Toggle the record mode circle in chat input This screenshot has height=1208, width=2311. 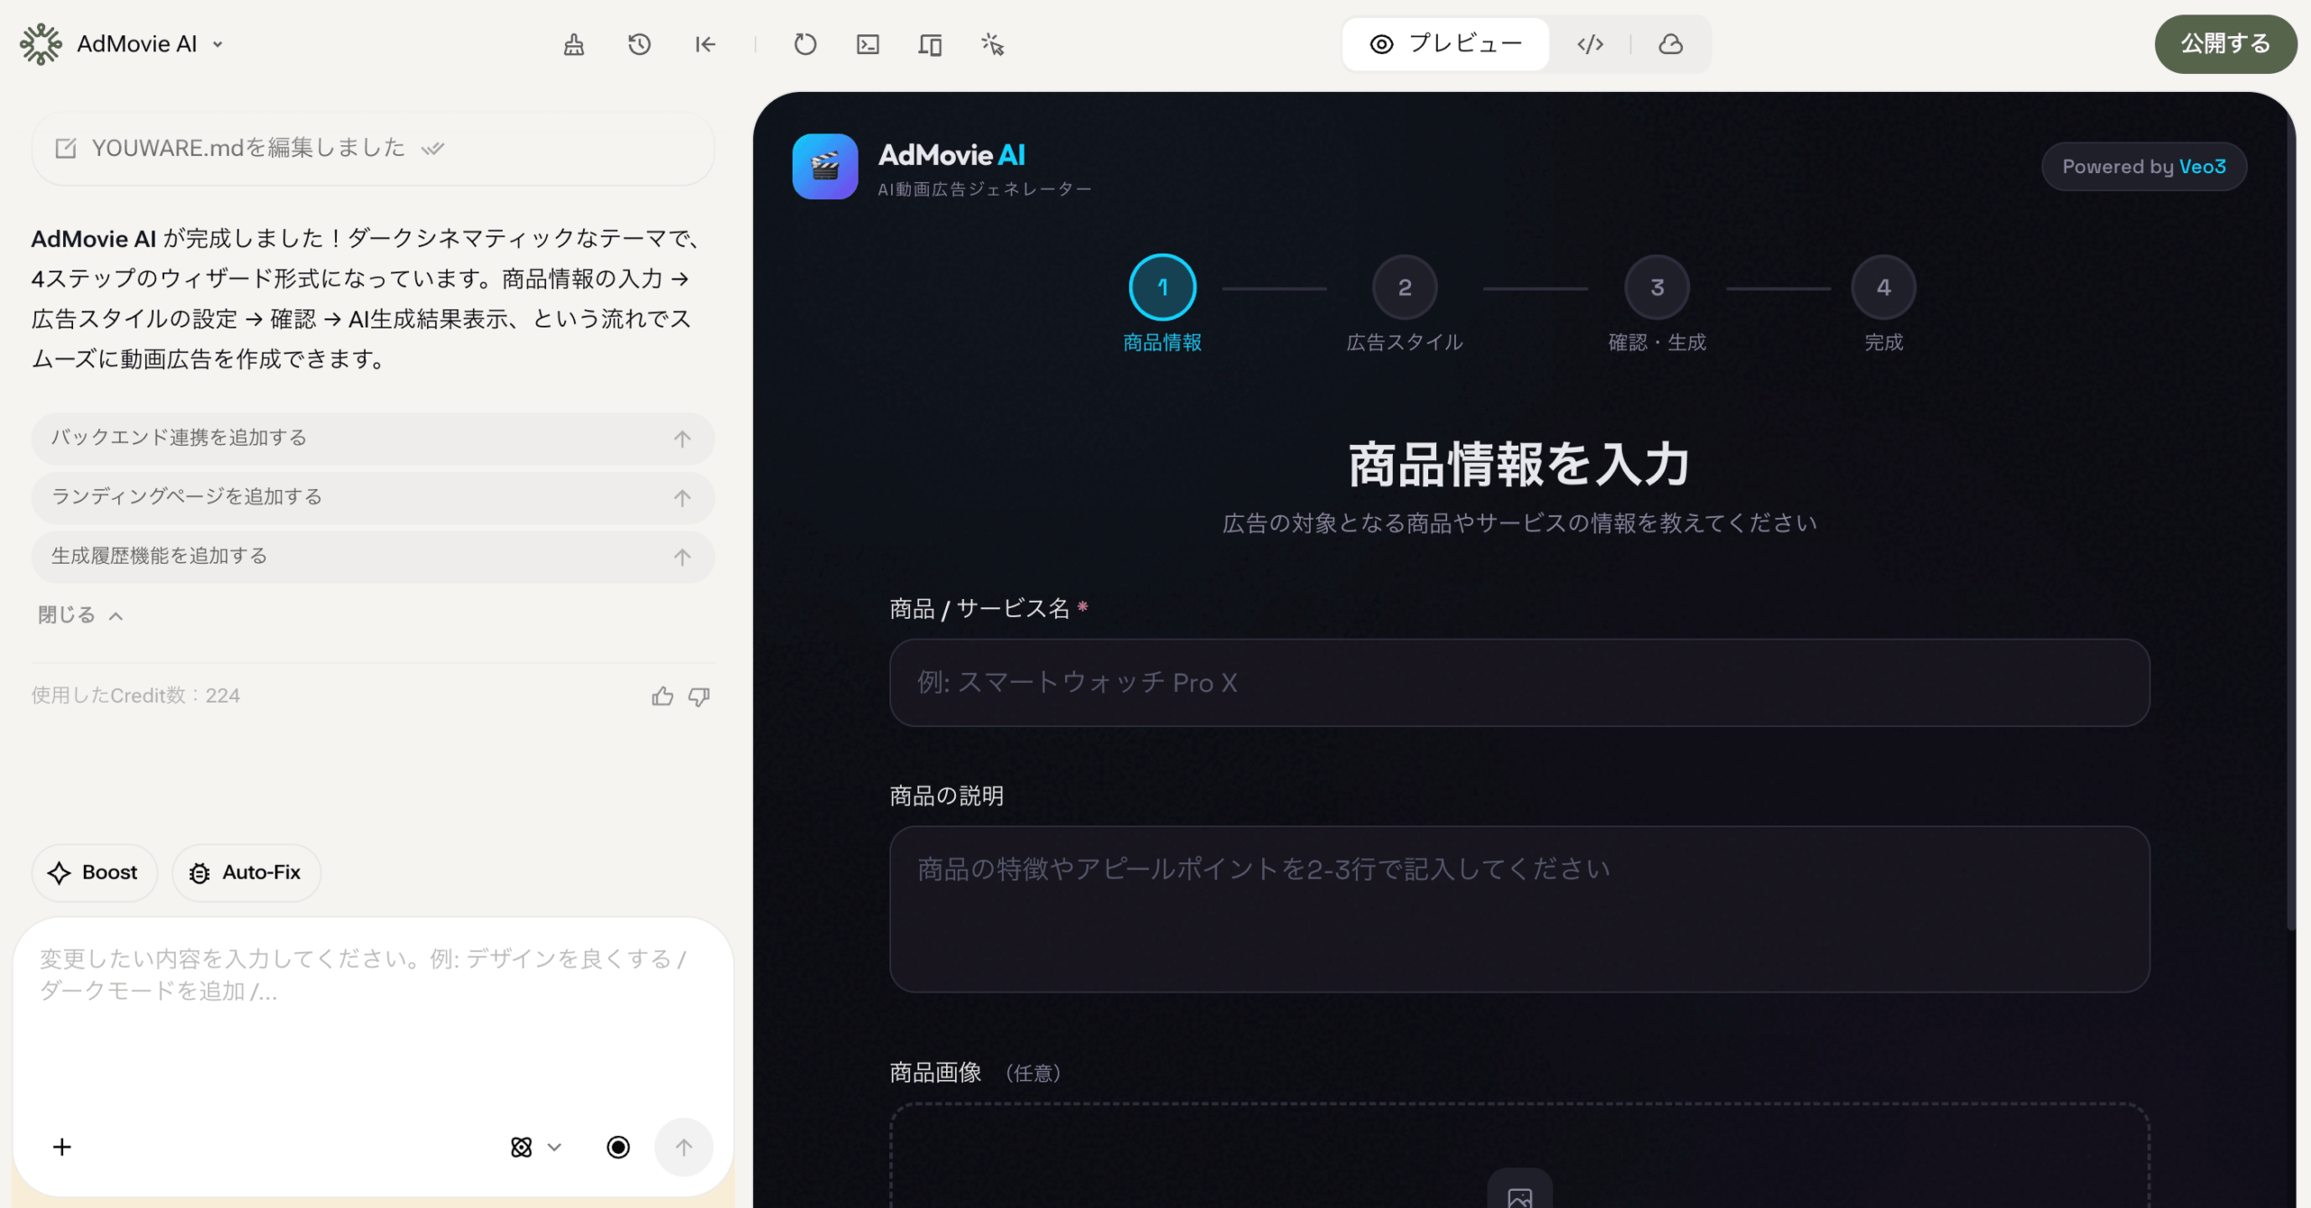click(x=617, y=1147)
